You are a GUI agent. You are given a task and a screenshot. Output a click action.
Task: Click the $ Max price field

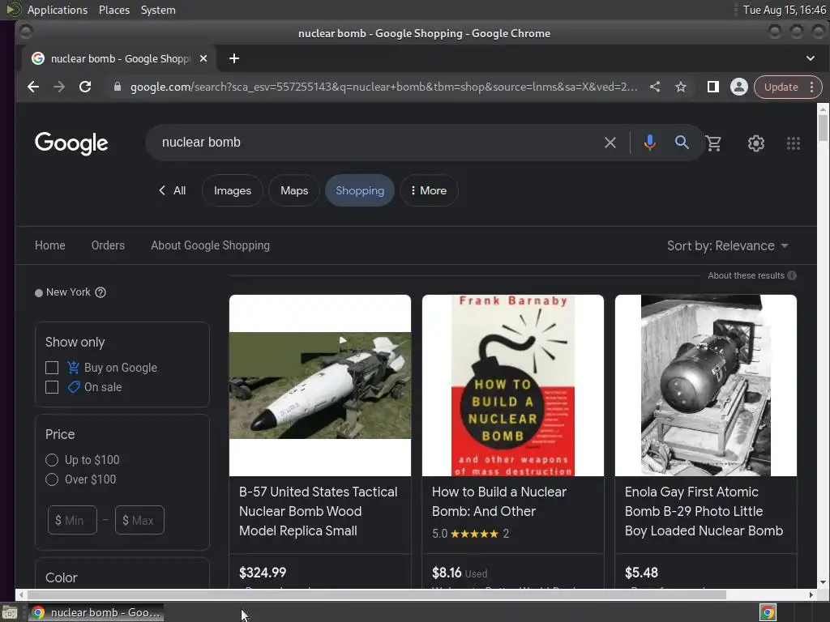(x=139, y=521)
